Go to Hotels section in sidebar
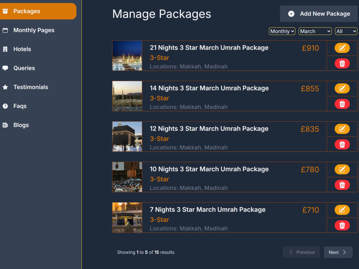 [22, 49]
